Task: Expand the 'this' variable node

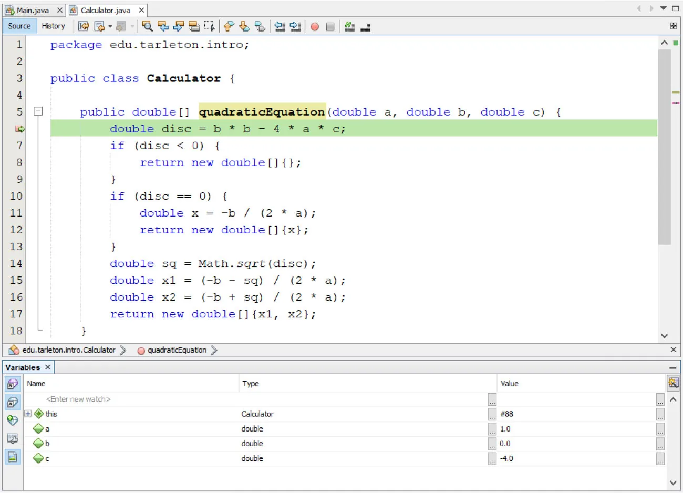Action: point(27,414)
